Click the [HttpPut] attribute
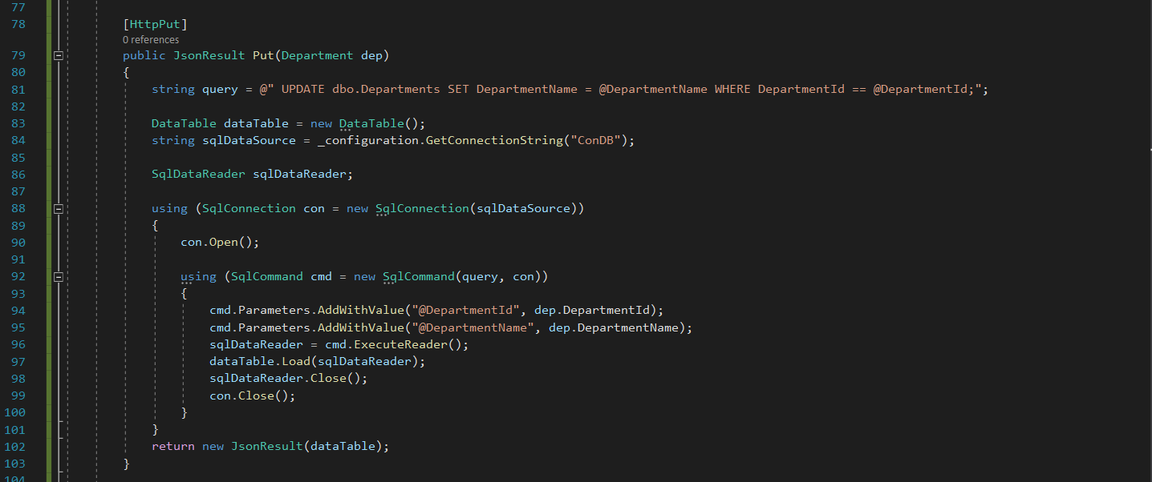This screenshot has height=482, width=1152. [155, 24]
